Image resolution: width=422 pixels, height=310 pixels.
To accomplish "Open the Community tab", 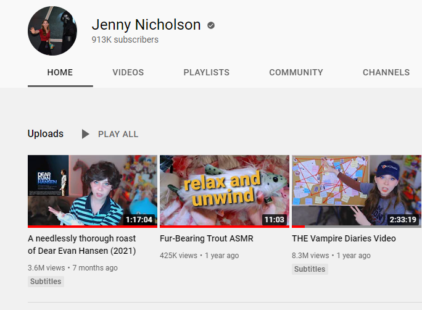I will 296,72.
